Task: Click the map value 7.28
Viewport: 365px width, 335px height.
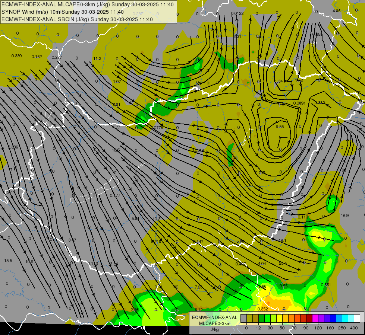Action: pos(199,287)
